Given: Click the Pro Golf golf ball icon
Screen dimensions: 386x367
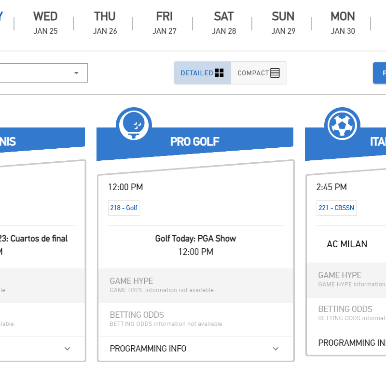Looking at the screenshot, I should click(135, 124).
